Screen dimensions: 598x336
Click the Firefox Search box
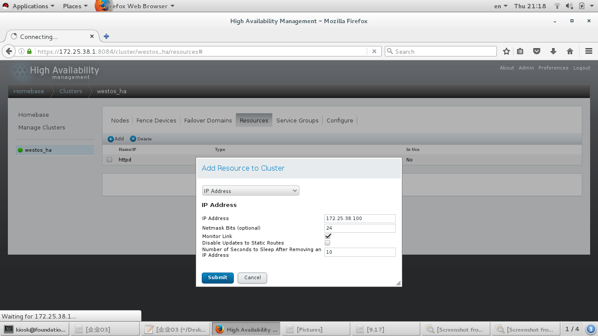click(x=440, y=51)
